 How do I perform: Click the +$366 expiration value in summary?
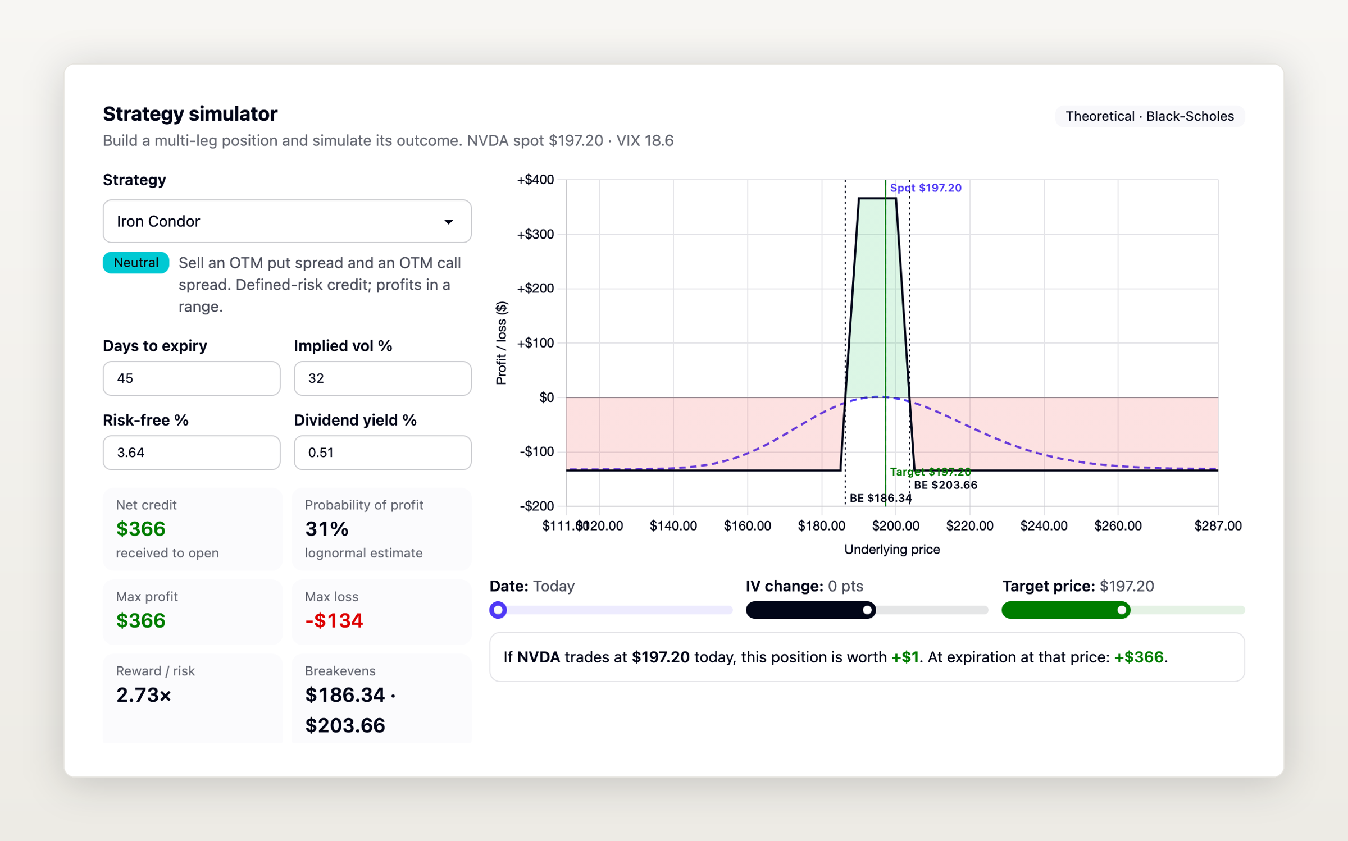pos(1138,657)
